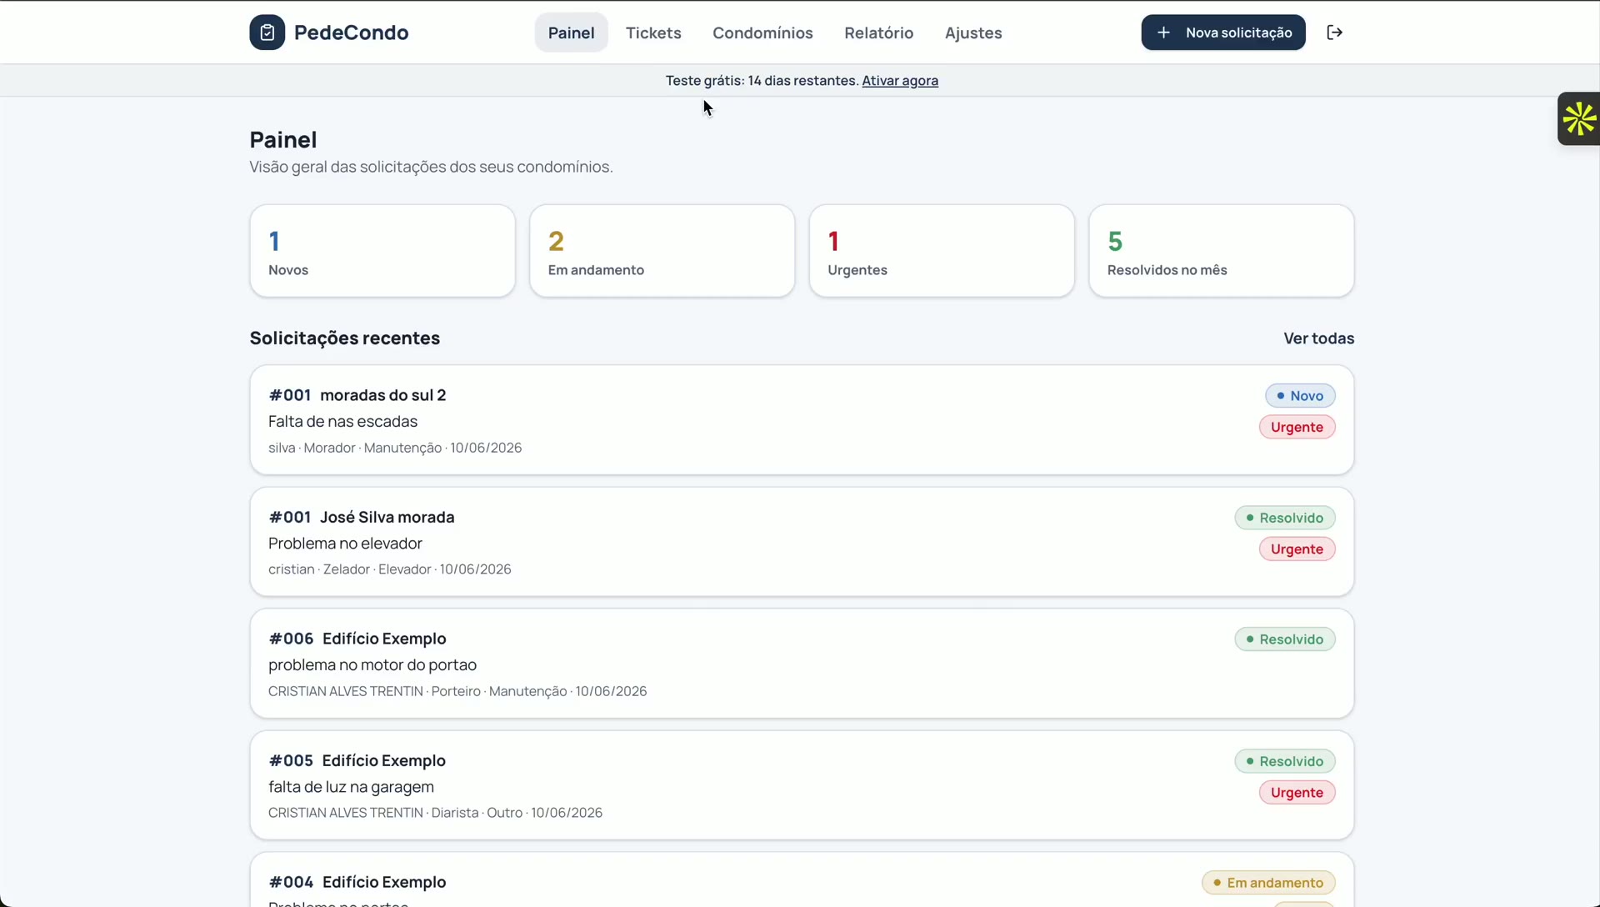Click the plus icon in Nova solicitação

pyautogui.click(x=1164, y=33)
